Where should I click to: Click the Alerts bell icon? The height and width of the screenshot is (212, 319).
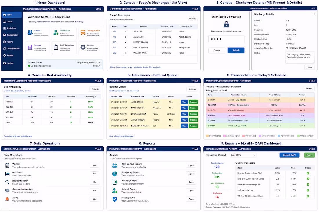pos(7,199)
